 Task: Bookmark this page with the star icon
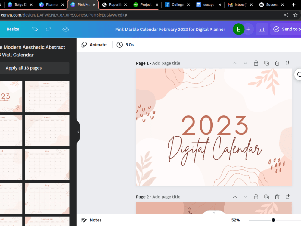(x=295, y=15)
